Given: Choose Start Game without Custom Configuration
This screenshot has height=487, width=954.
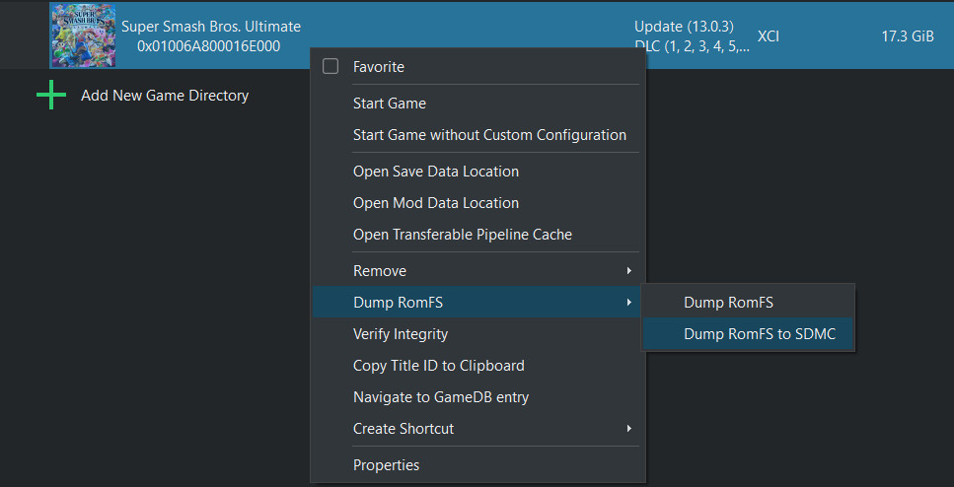Looking at the screenshot, I should point(489,135).
